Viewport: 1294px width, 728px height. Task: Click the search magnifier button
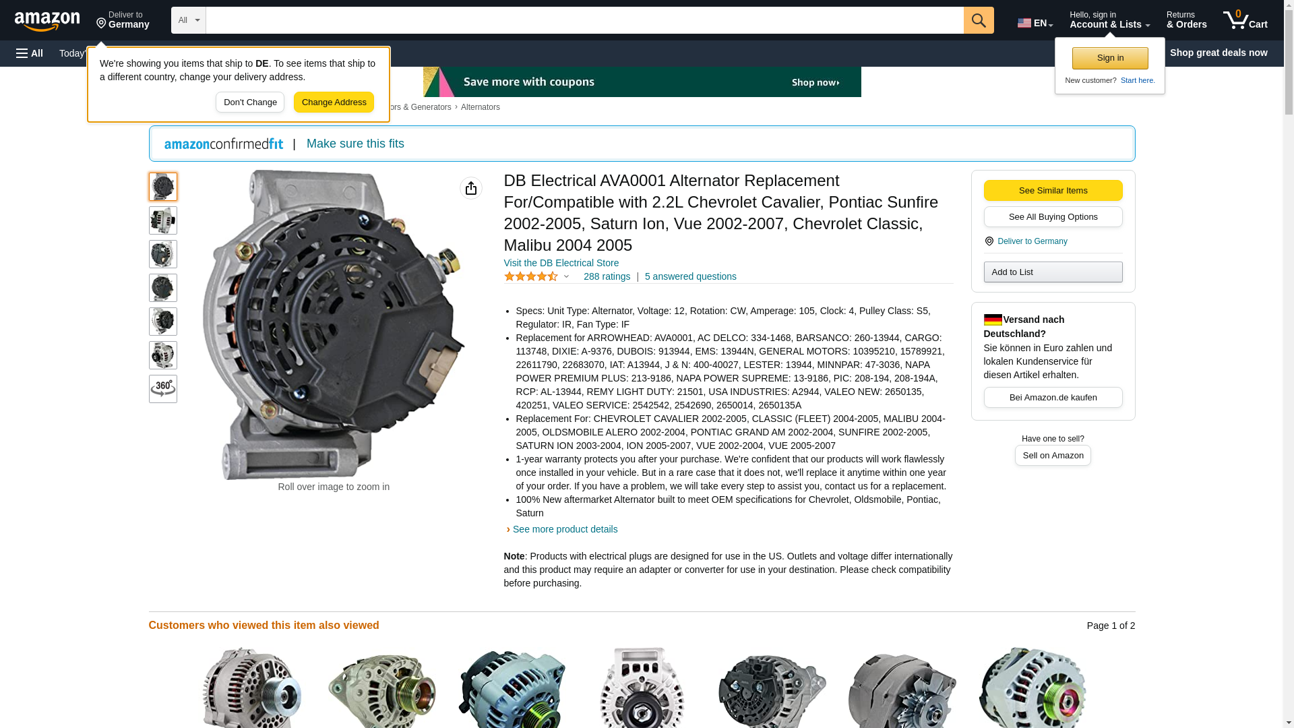tap(979, 20)
